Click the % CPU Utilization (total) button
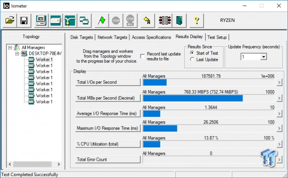The image size is (288, 178). click(x=108, y=144)
